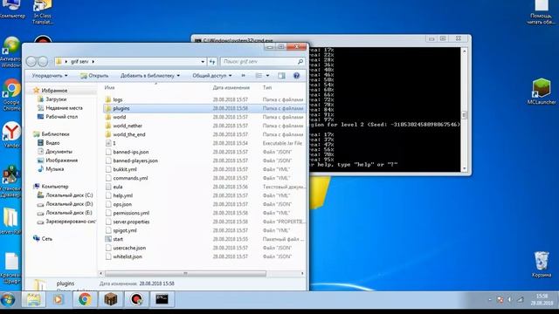Refresh the grif serv folder view
559x314 pixels.
pos(212,62)
